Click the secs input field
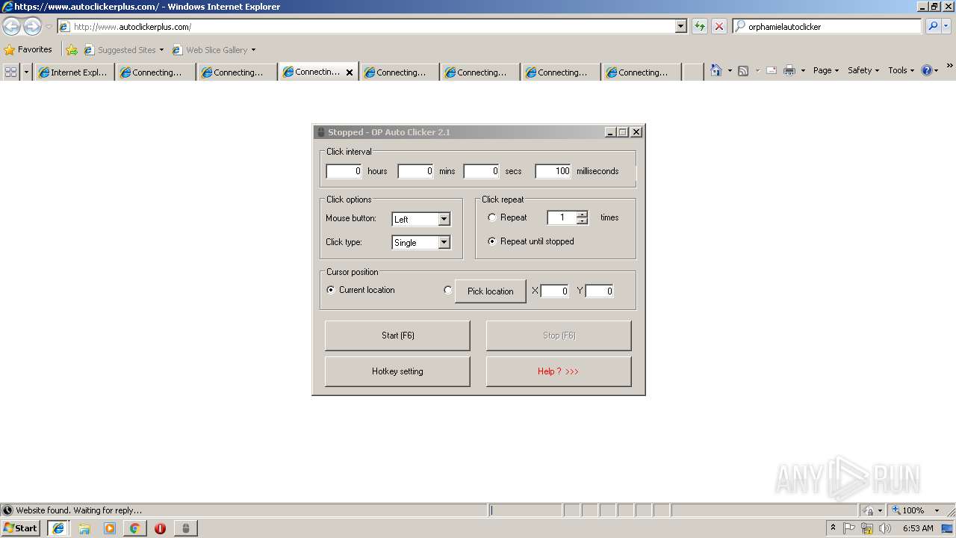Screen dimensions: 956x538 481,171
